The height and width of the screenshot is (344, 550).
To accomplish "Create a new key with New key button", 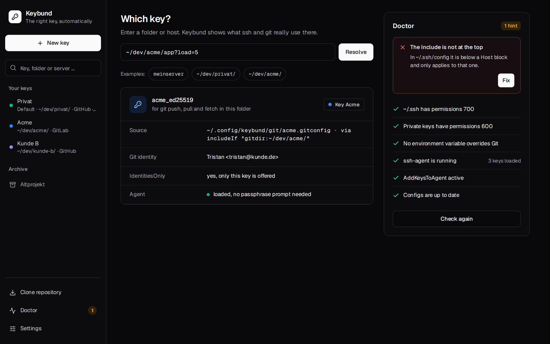I will [53, 43].
